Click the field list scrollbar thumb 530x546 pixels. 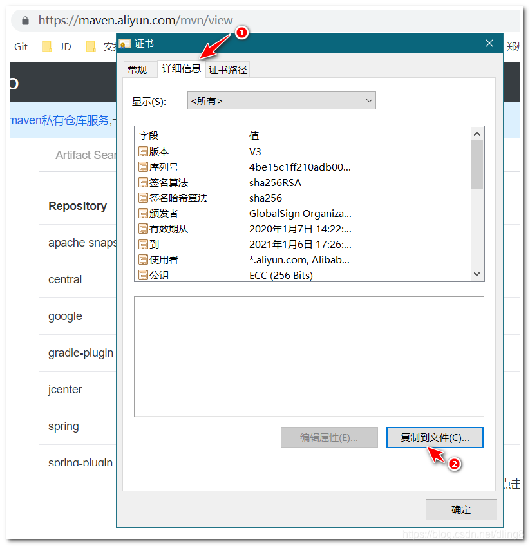(x=477, y=164)
